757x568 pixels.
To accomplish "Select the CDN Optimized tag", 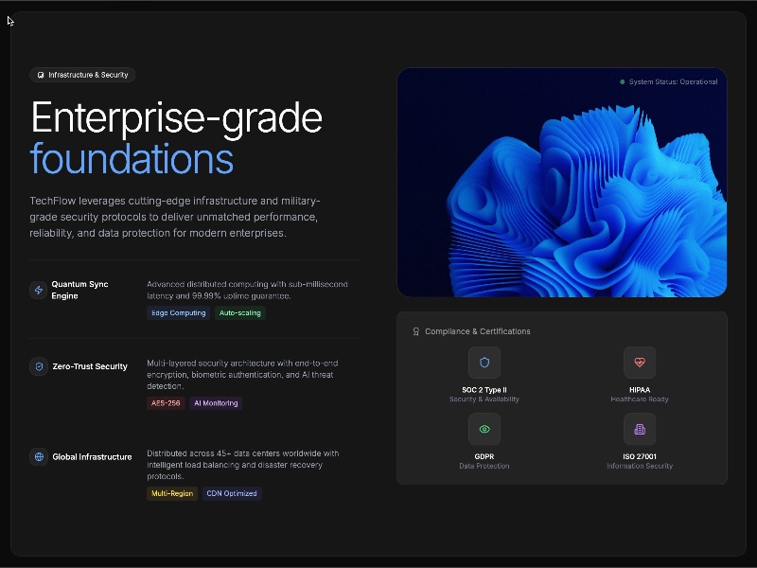I will (232, 492).
